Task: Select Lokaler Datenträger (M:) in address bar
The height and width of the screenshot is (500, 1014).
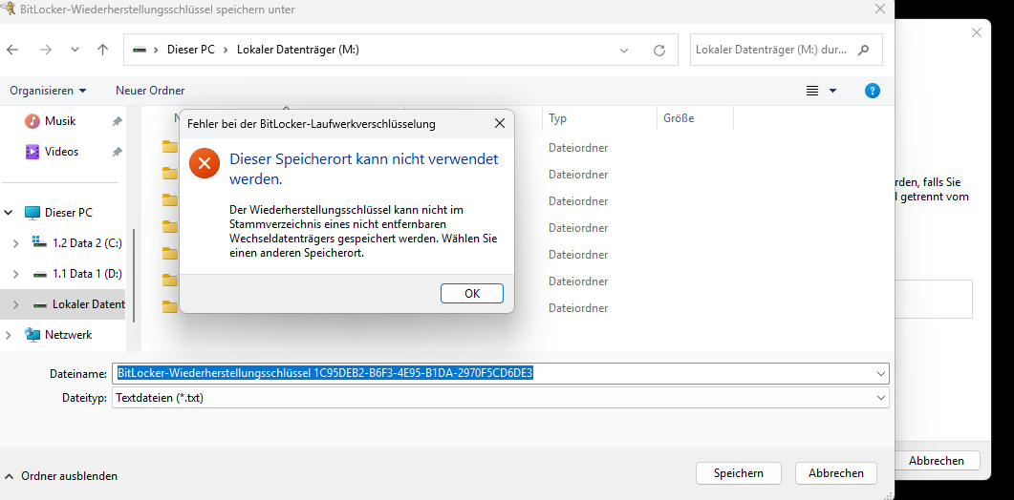Action: [x=298, y=50]
